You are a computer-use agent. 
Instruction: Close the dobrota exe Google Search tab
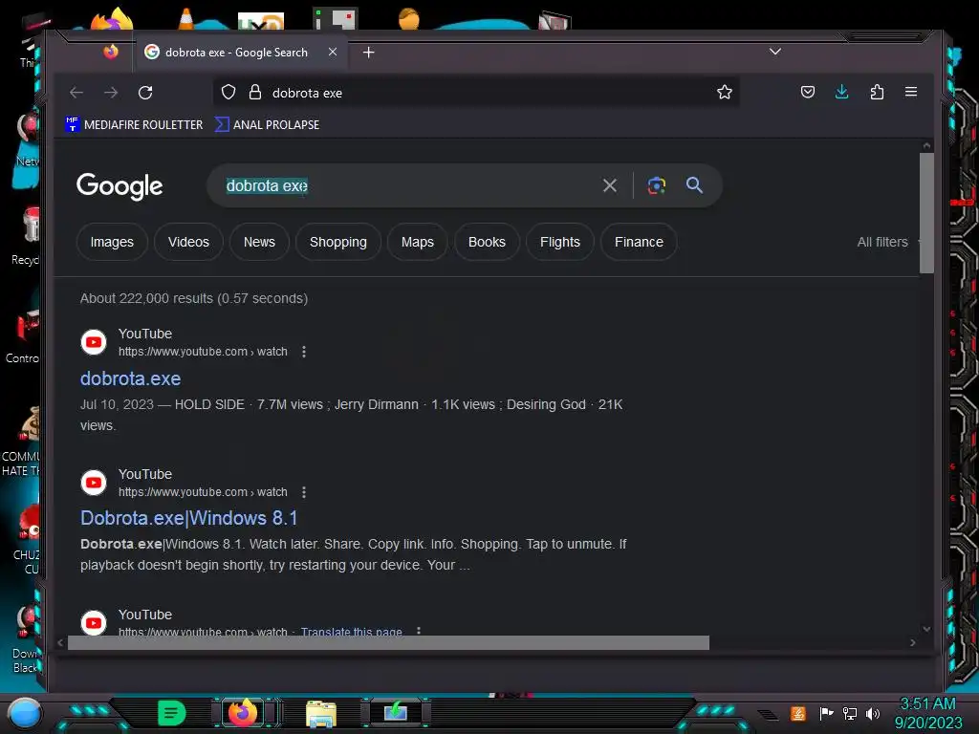(x=333, y=52)
